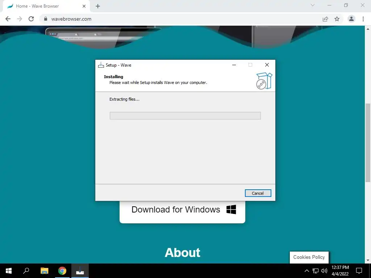Viewport: 371px width, 278px height.
Task: Click the browser forward arrow
Action: [20, 19]
